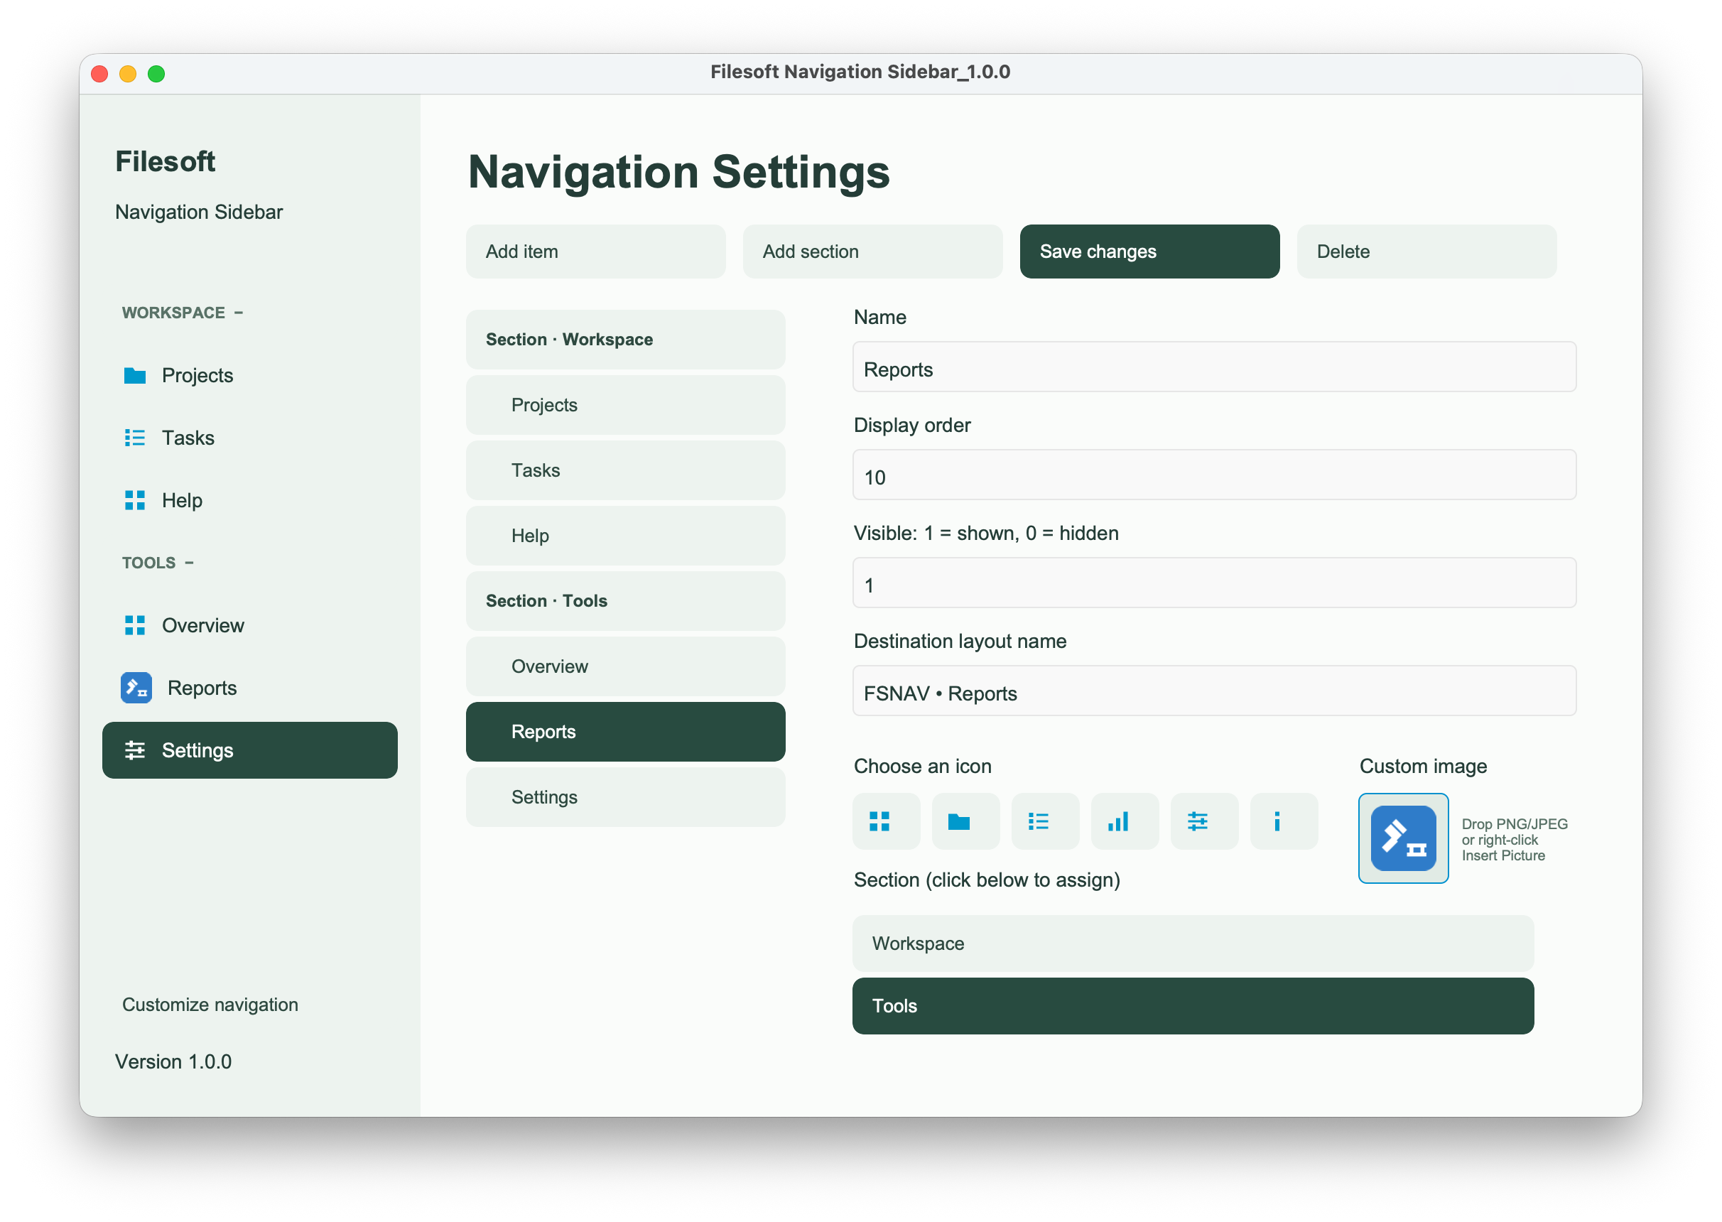Click the Reports custom icon in sidebar
The image size is (1722, 1222).
tap(136, 688)
